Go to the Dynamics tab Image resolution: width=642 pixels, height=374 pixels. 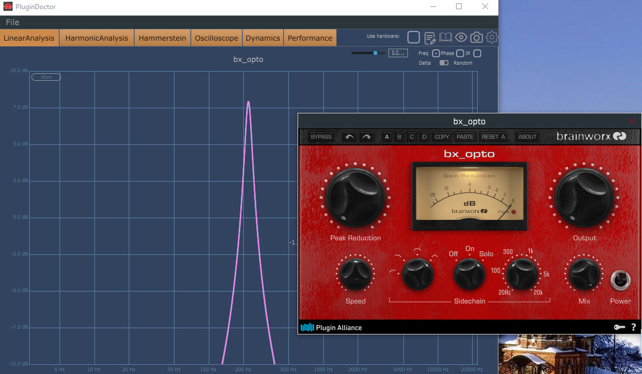coord(263,38)
